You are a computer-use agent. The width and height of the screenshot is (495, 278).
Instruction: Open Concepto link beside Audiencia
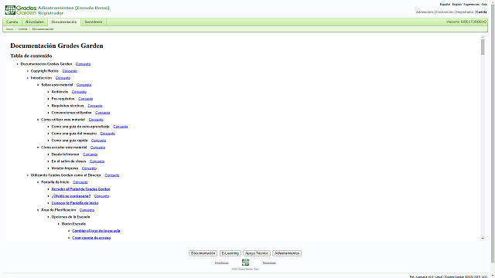click(79, 92)
